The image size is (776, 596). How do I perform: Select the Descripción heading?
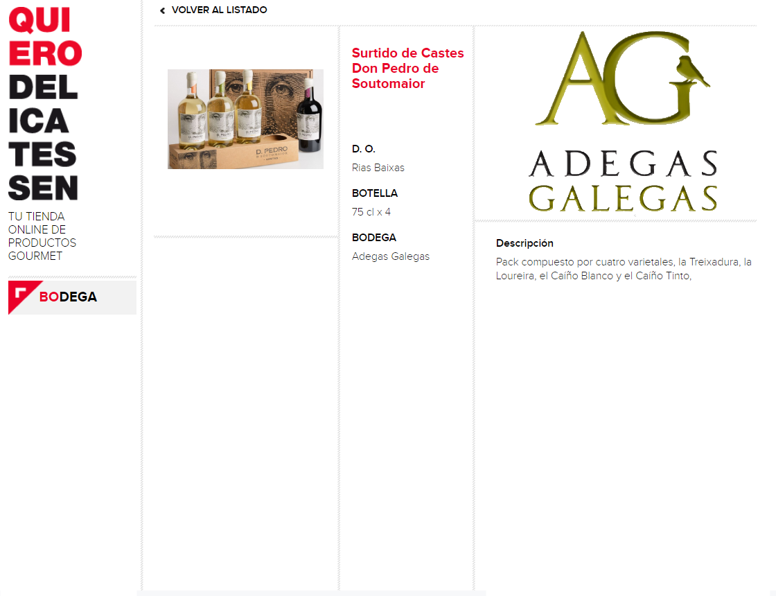[x=524, y=243]
